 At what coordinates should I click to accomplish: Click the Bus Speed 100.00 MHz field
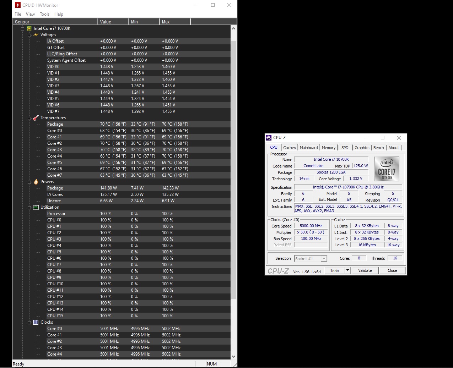311,238
